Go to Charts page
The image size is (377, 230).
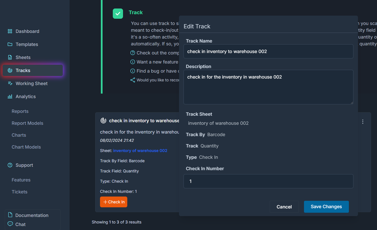pyautogui.click(x=19, y=135)
